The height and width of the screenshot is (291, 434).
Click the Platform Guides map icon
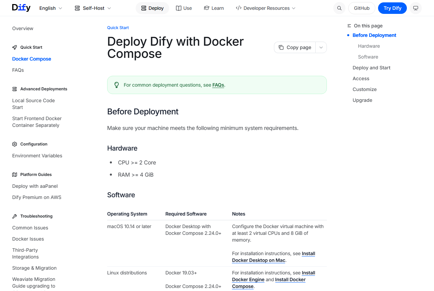coord(15,175)
